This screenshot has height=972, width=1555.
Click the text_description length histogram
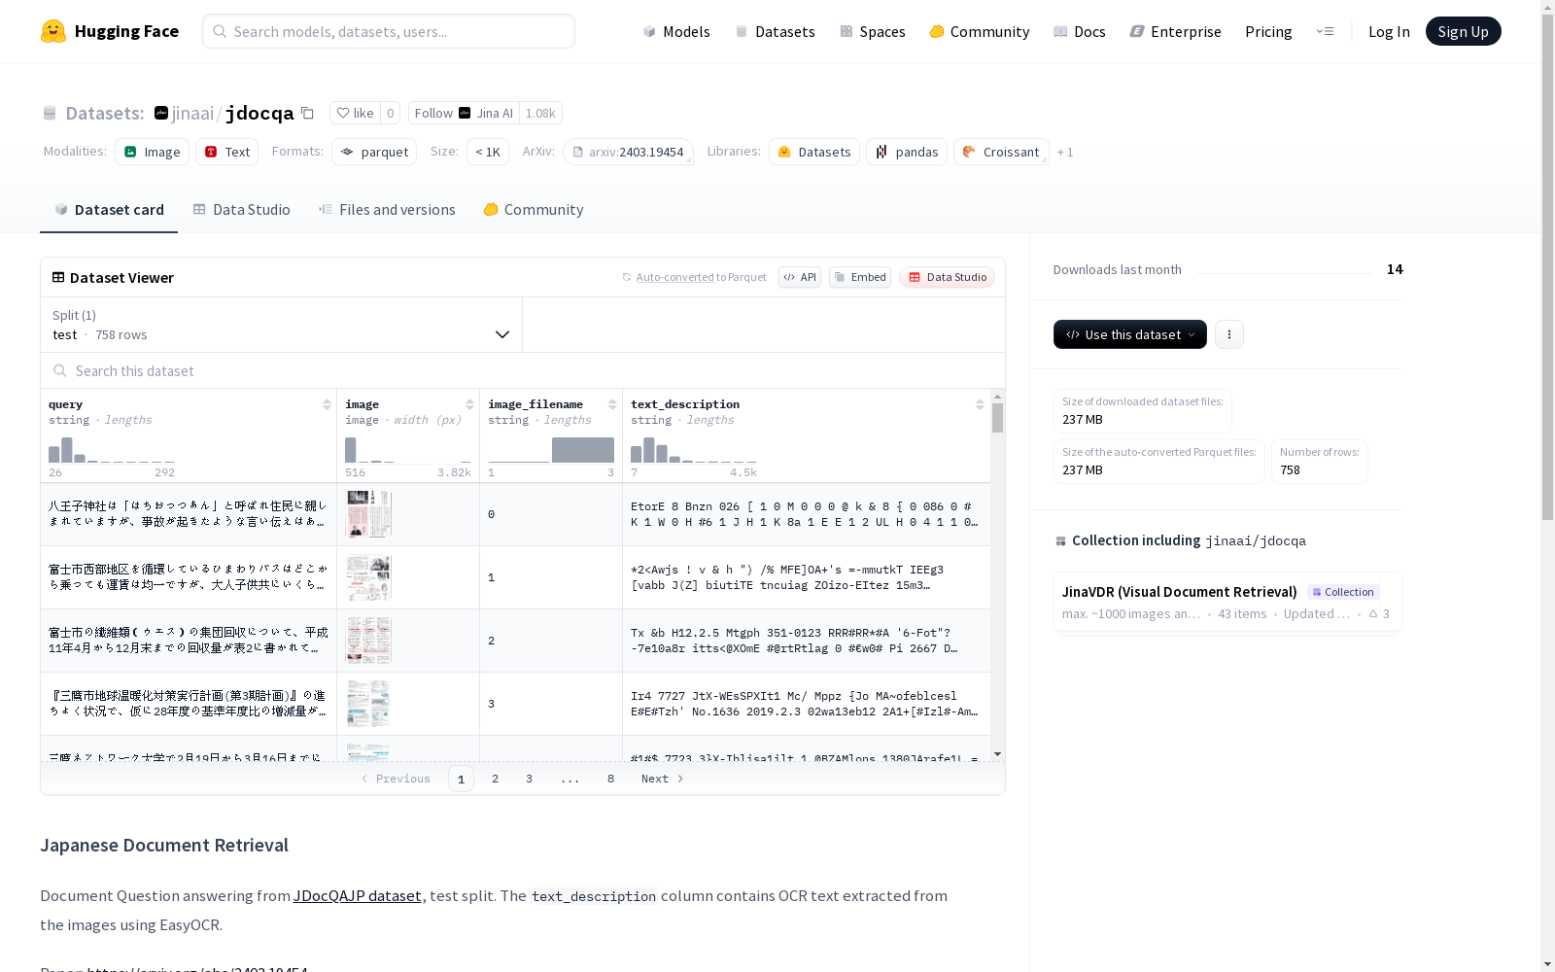tap(694, 450)
